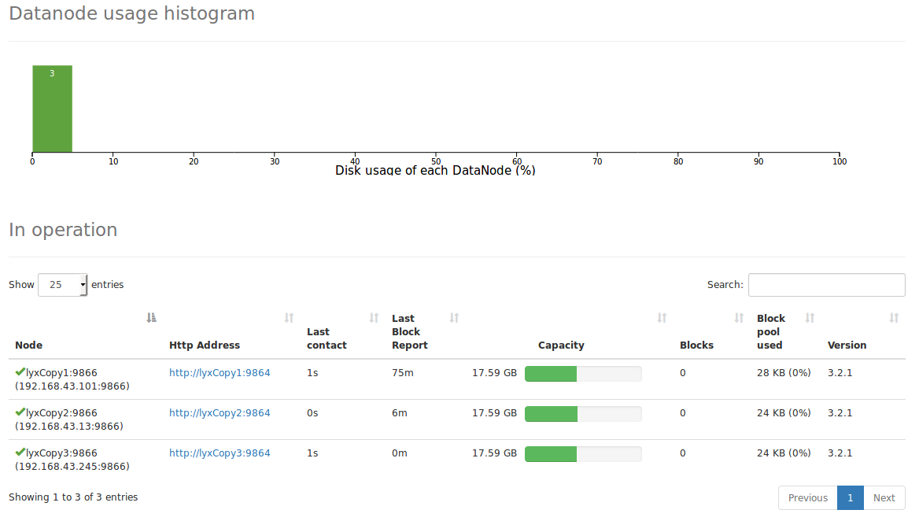Sort by Capacity column icon
Viewport: 919px width, 521px height.
click(x=662, y=318)
